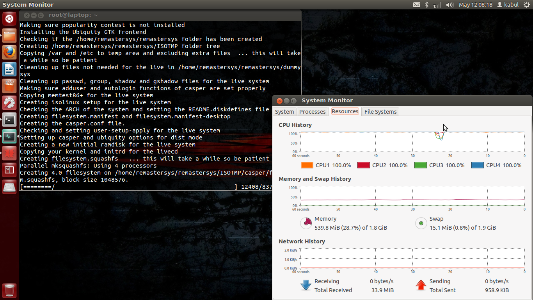Screen dimensions: 533x300
Task: Click the Total Received value 33.9 MiB
Action: (x=383, y=290)
